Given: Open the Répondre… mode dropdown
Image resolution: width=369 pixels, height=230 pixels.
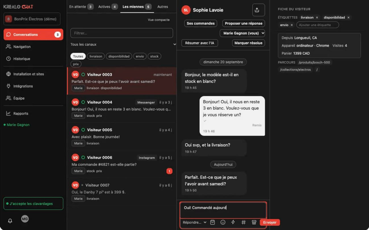Looking at the screenshot, I should point(194,222).
